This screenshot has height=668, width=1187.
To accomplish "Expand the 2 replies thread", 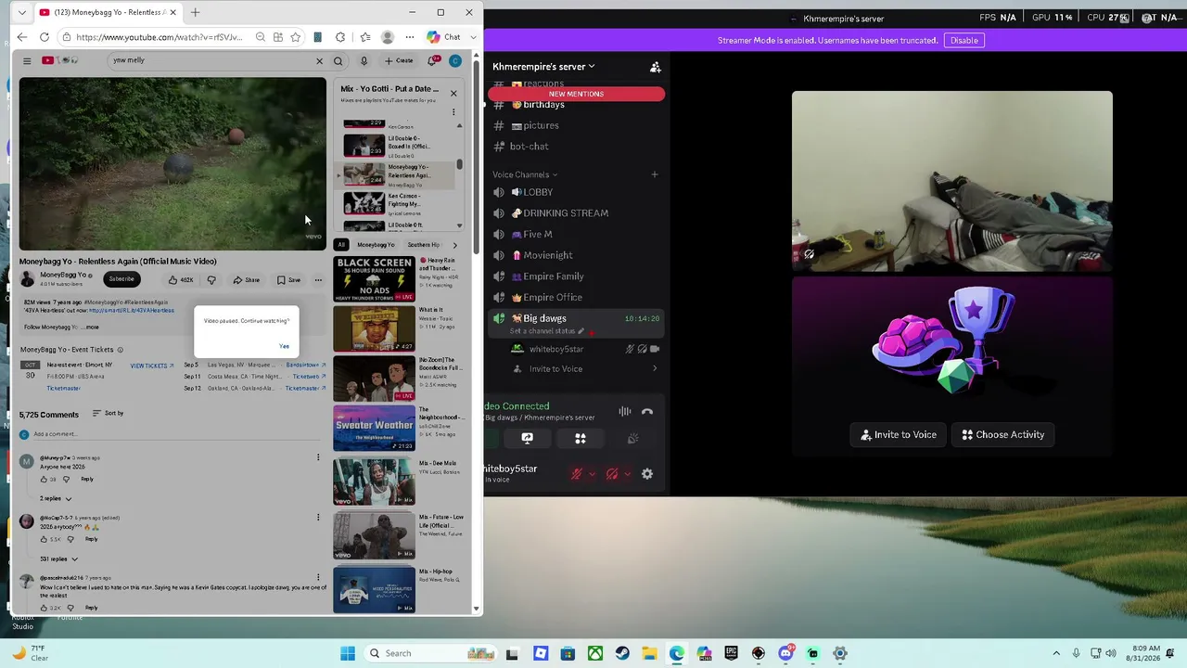I will (56, 498).
